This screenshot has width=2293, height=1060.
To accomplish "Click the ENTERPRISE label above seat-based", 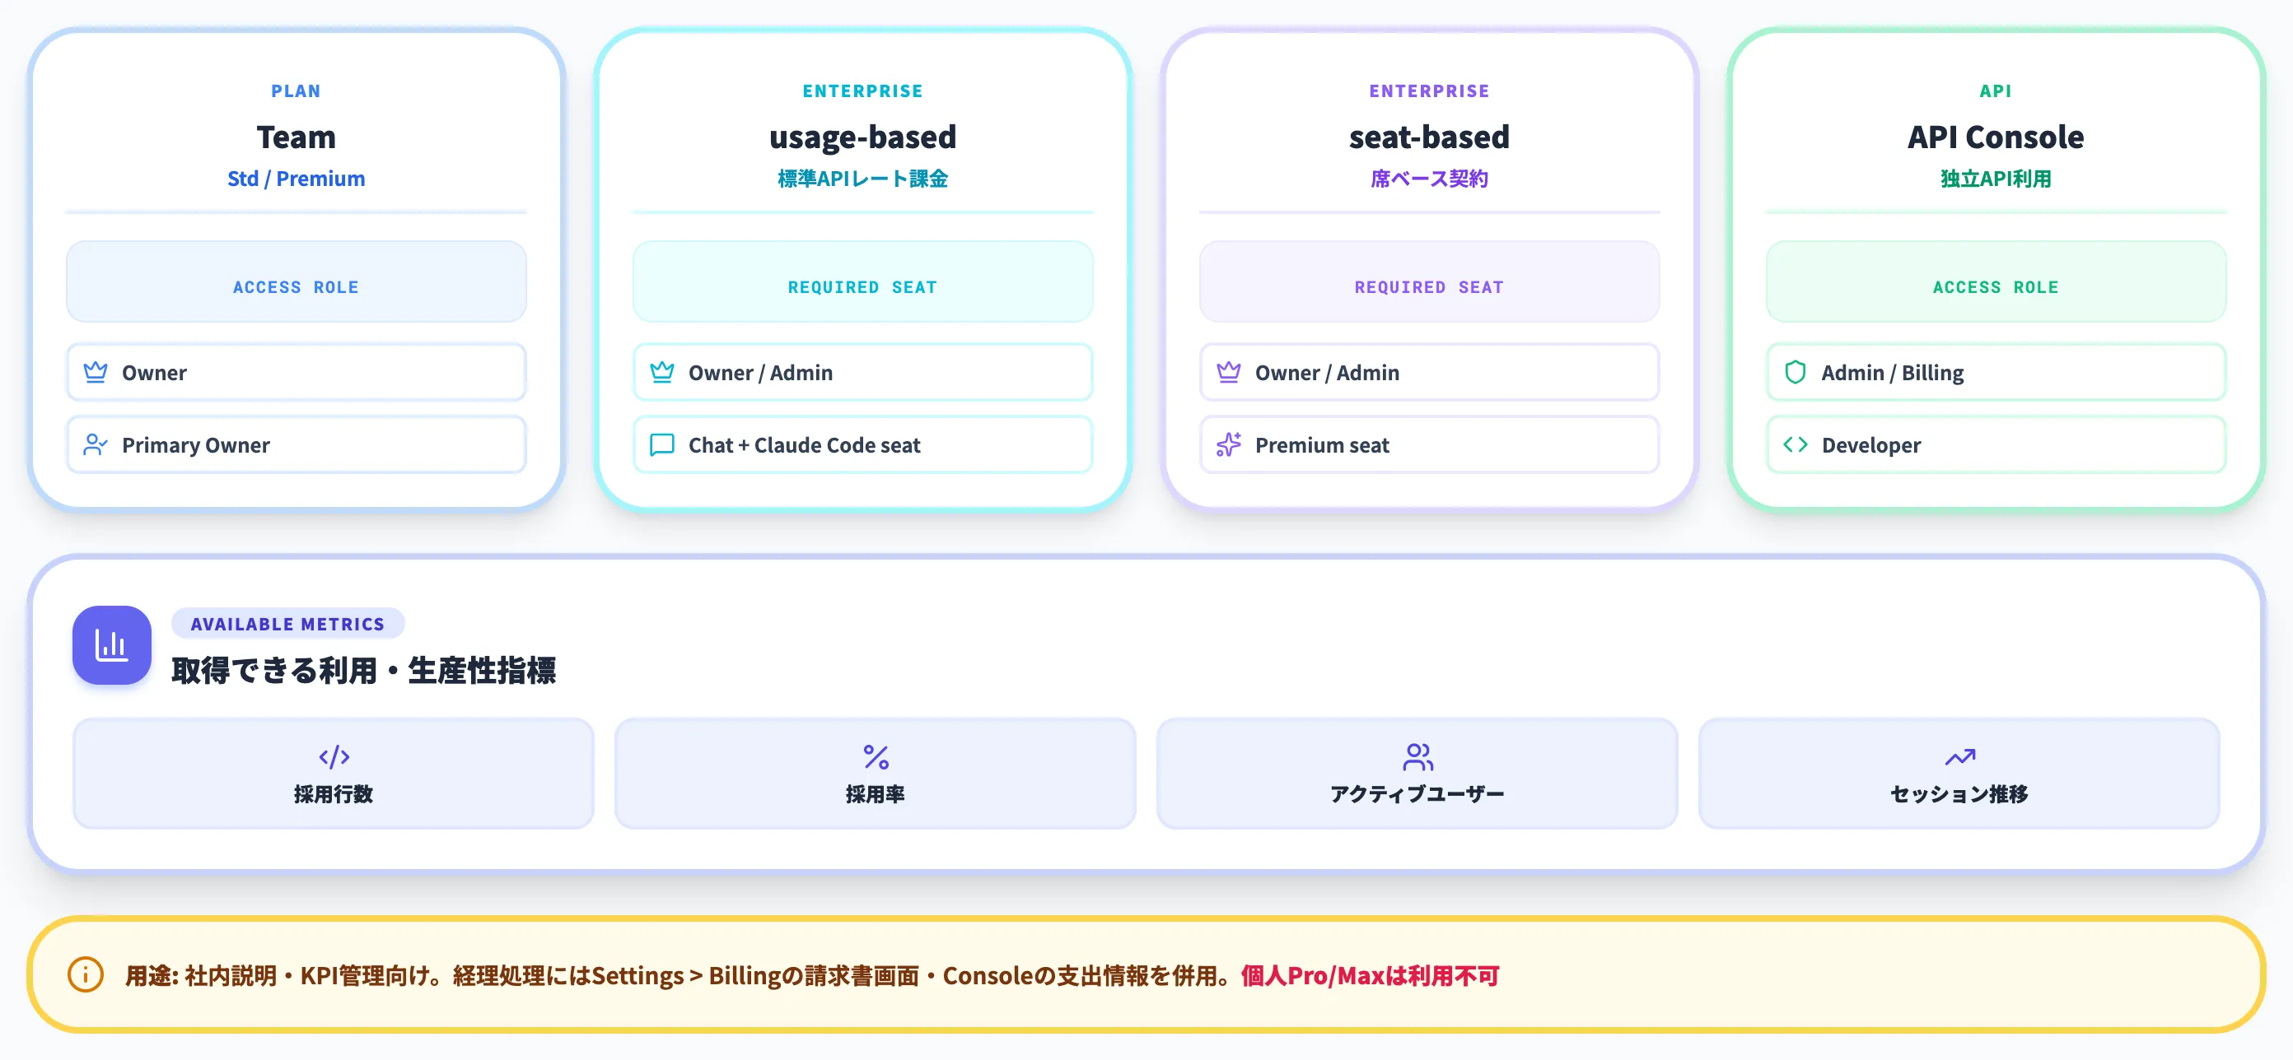I will click(x=1430, y=91).
